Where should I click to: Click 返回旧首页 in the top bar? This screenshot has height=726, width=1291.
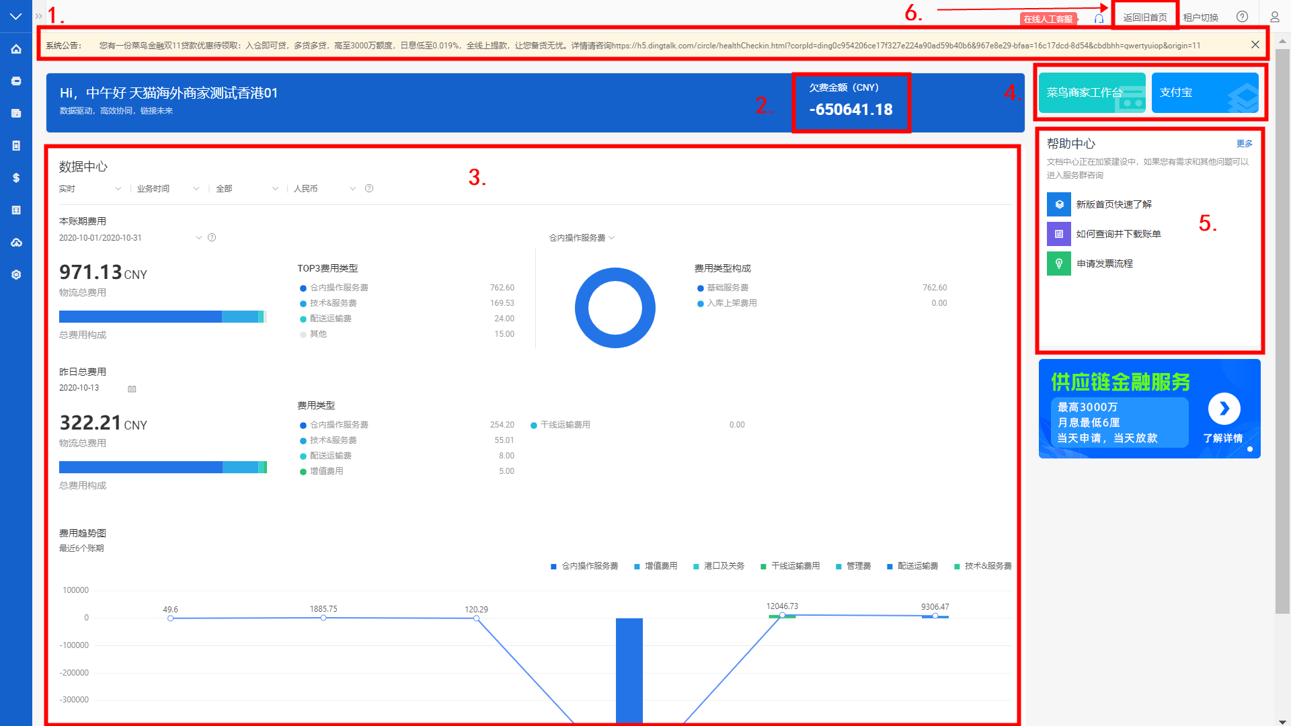pos(1144,17)
